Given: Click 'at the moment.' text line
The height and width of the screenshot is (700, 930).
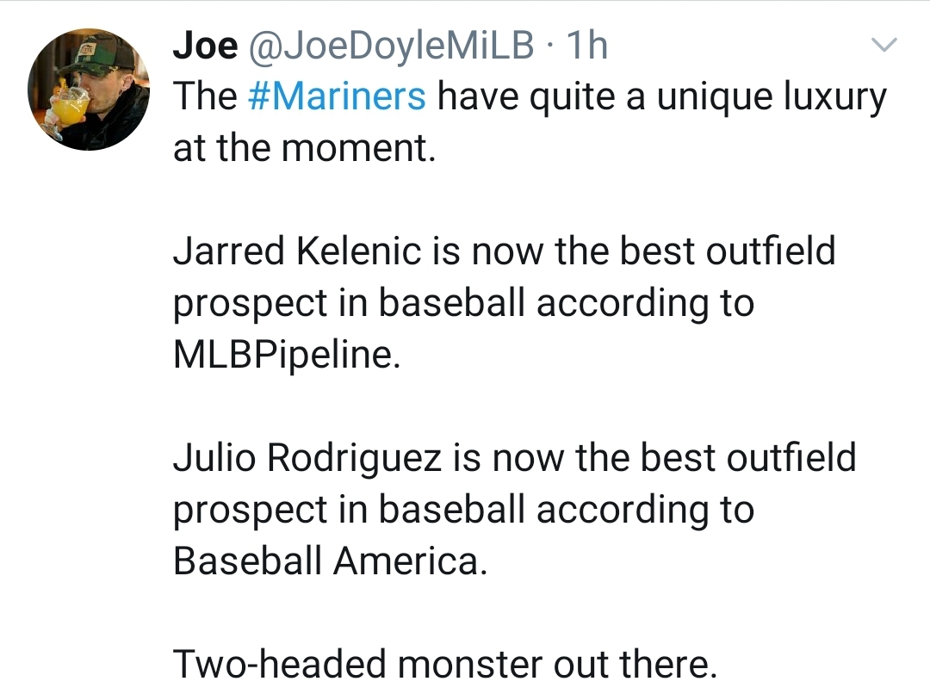Looking at the screenshot, I should [x=305, y=147].
